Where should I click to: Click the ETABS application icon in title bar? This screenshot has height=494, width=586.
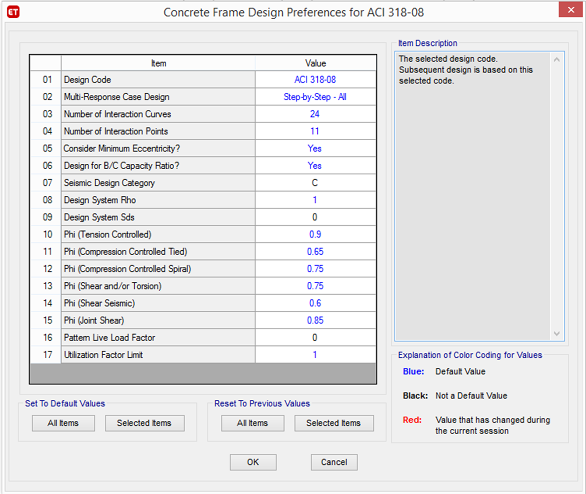13,12
